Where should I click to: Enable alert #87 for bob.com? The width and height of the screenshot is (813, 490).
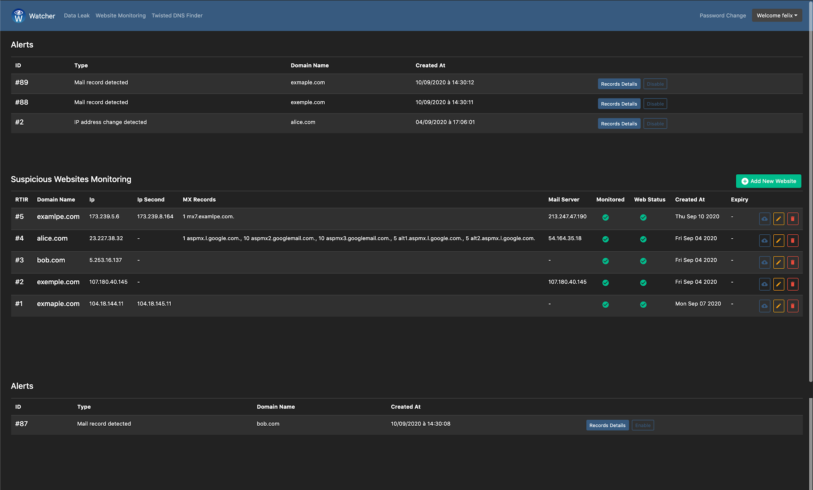[x=642, y=425]
